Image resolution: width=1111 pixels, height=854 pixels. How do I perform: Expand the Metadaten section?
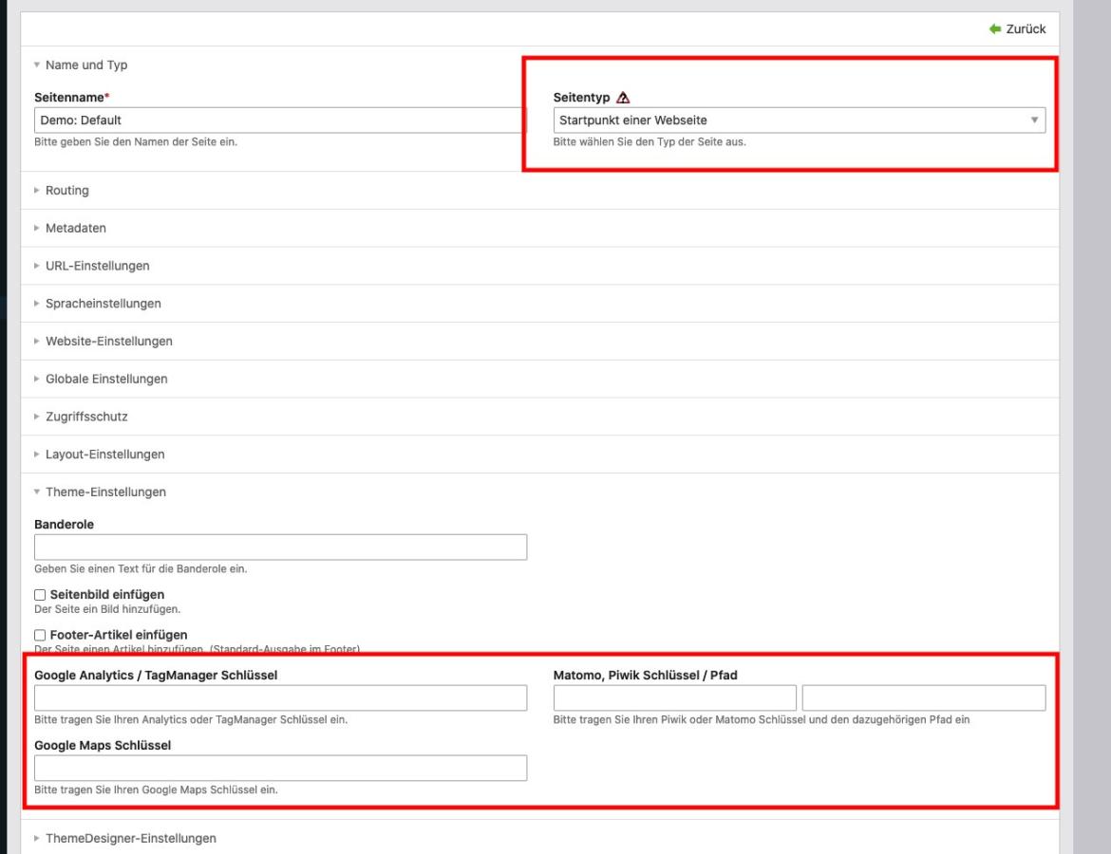tap(76, 228)
